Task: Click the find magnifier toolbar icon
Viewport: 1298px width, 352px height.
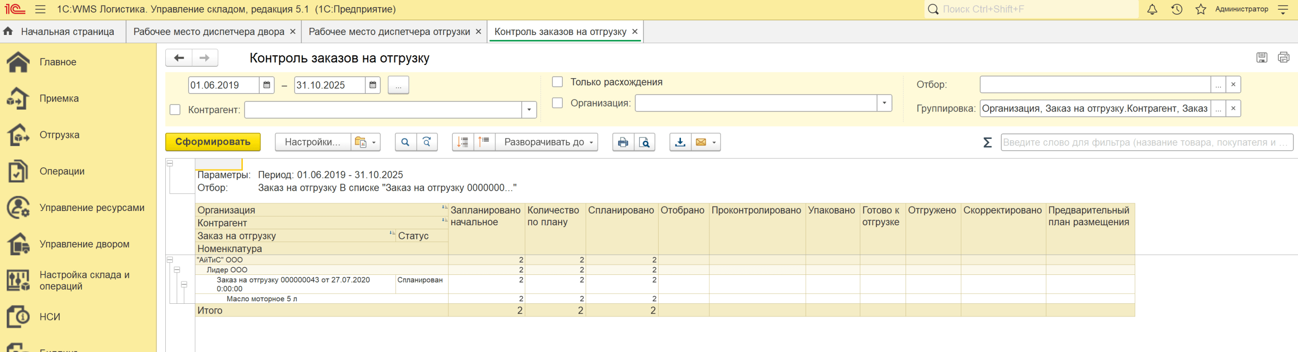Action: click(x=405, y=142)
